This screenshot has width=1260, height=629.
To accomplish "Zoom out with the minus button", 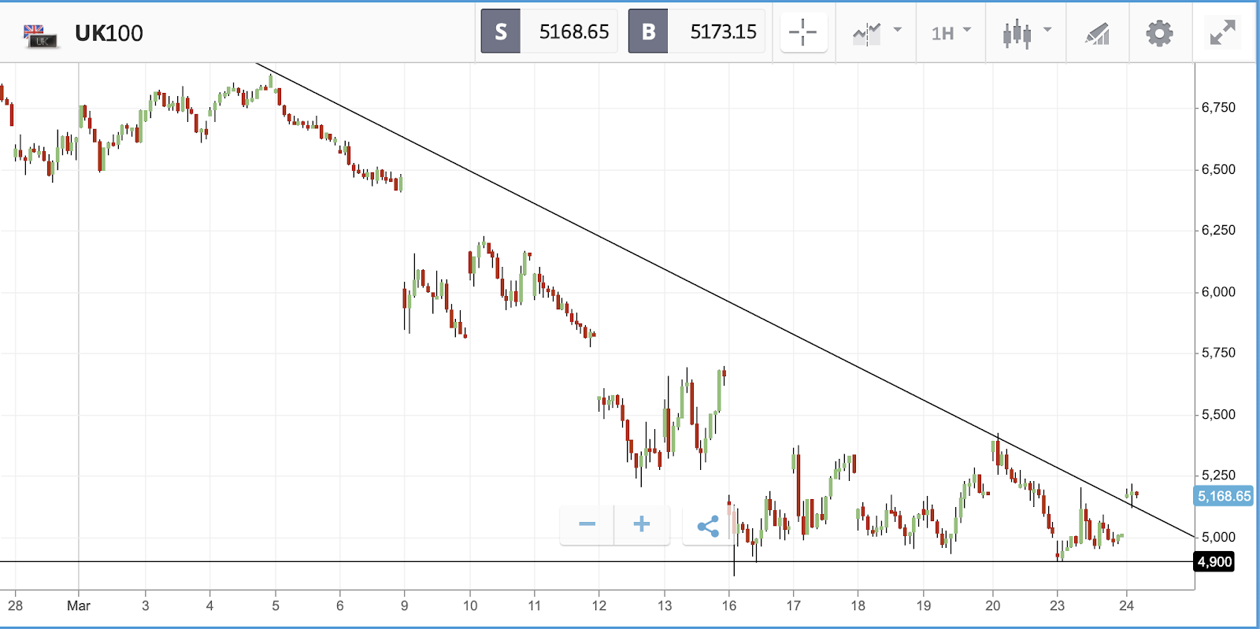I will (587, 524).
